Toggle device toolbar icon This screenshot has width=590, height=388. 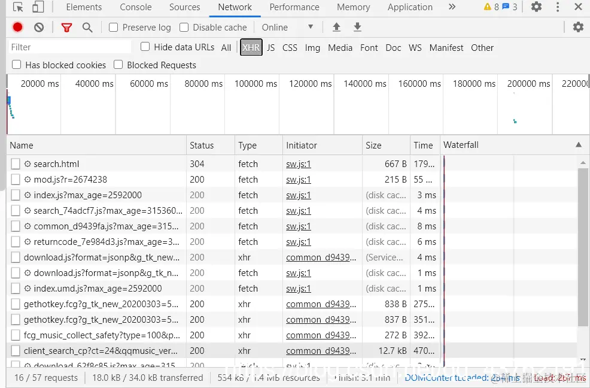38,7
